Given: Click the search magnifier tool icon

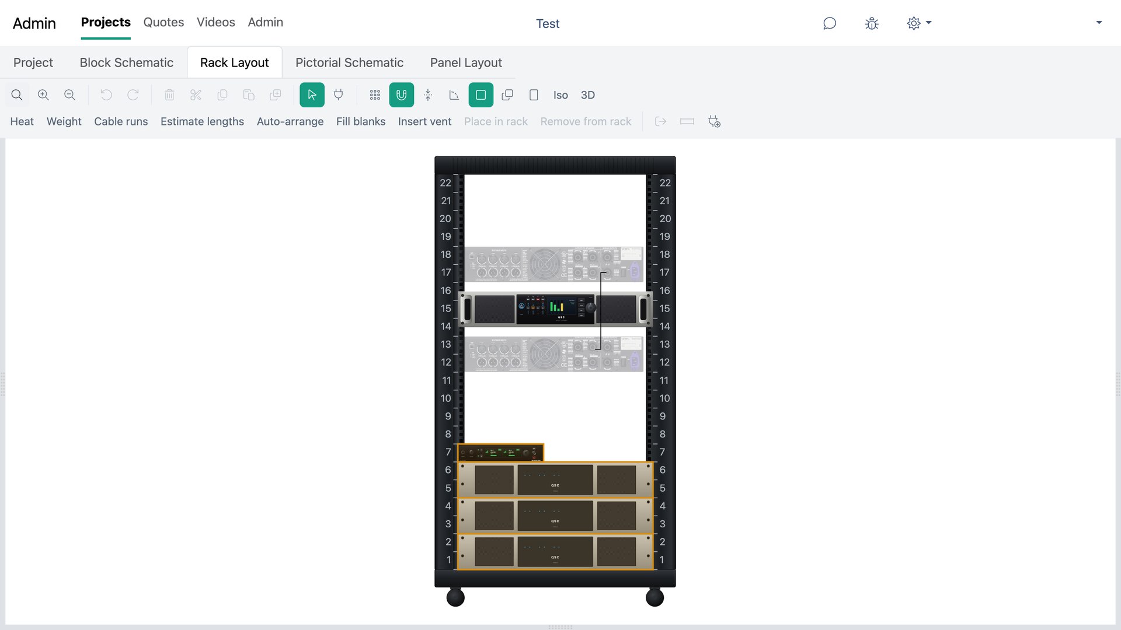Looking at the screenshot, I should pos(17,95).
